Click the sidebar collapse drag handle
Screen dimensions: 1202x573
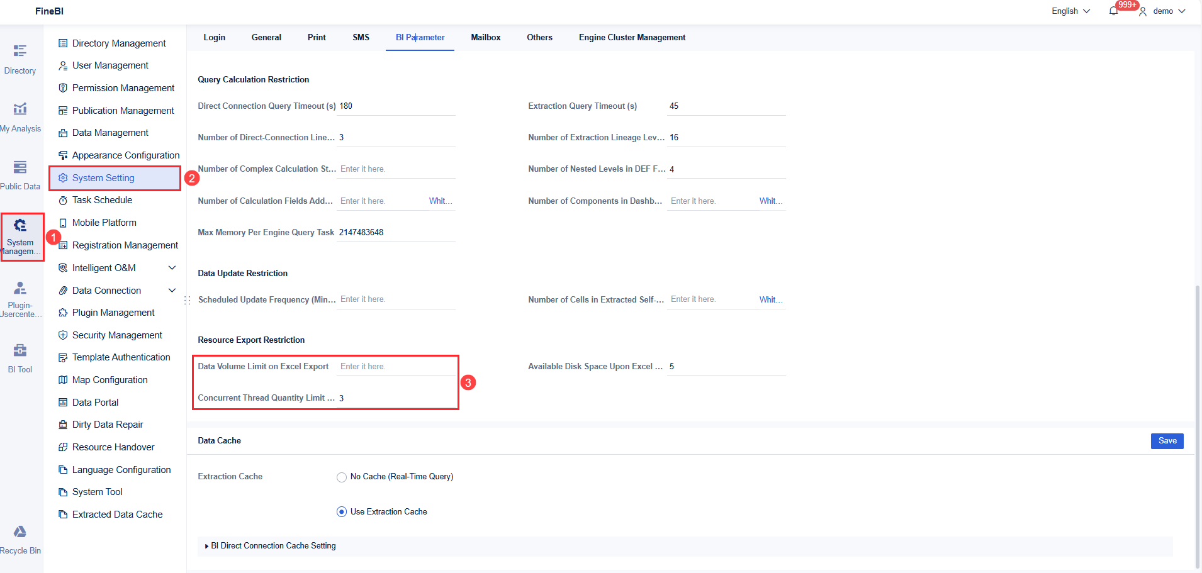tap(187, 301)
